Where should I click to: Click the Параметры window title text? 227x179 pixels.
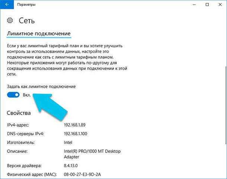click(x=26, y=4)
